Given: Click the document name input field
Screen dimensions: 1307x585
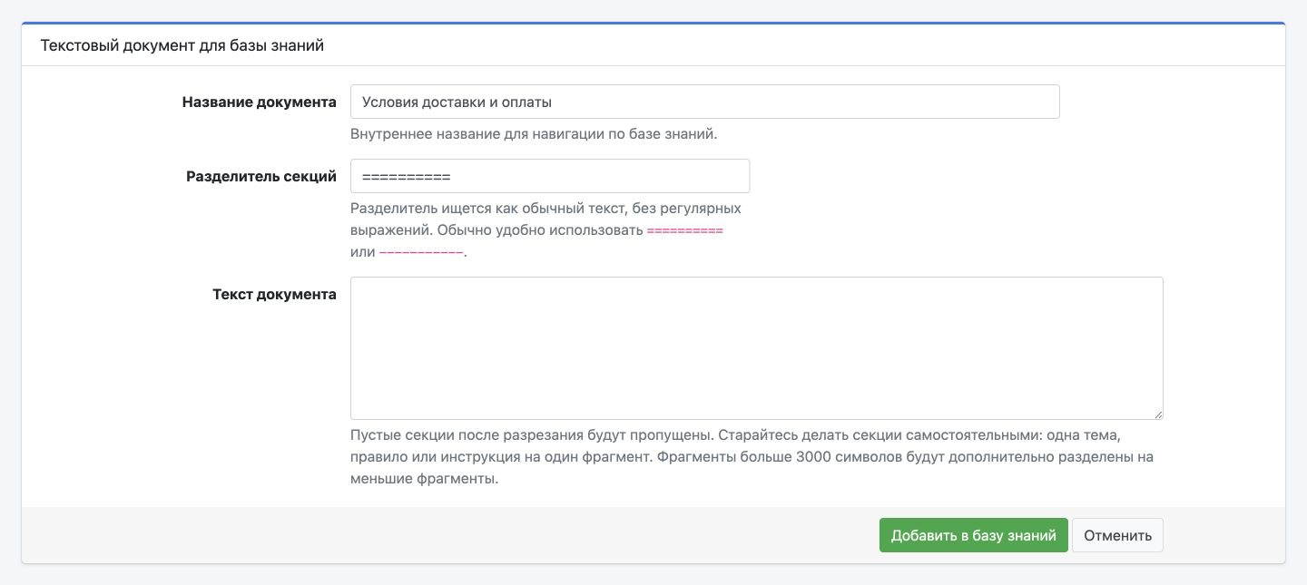Looking at the screenshot, I should coord(704,102).
